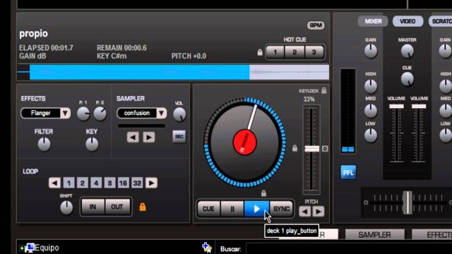Play the previous sampler sample arrow
This screenshot has height=254, width=452.
click(133, 137)
